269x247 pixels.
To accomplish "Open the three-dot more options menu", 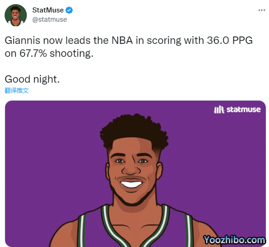I will [262, 10].
